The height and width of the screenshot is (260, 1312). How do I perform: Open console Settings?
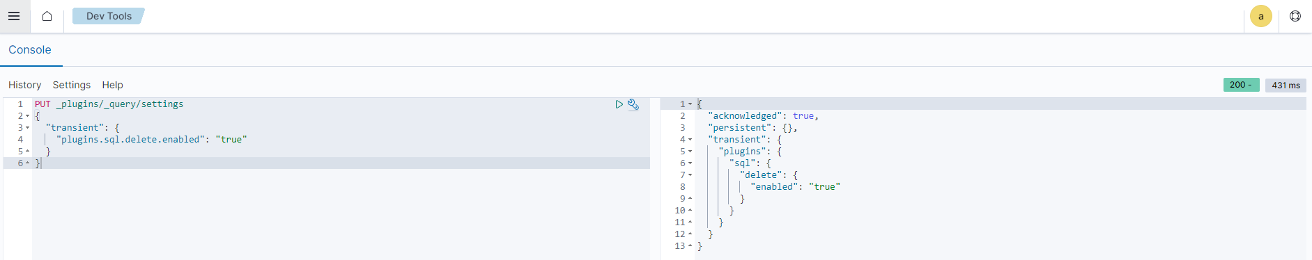point(72,85)
